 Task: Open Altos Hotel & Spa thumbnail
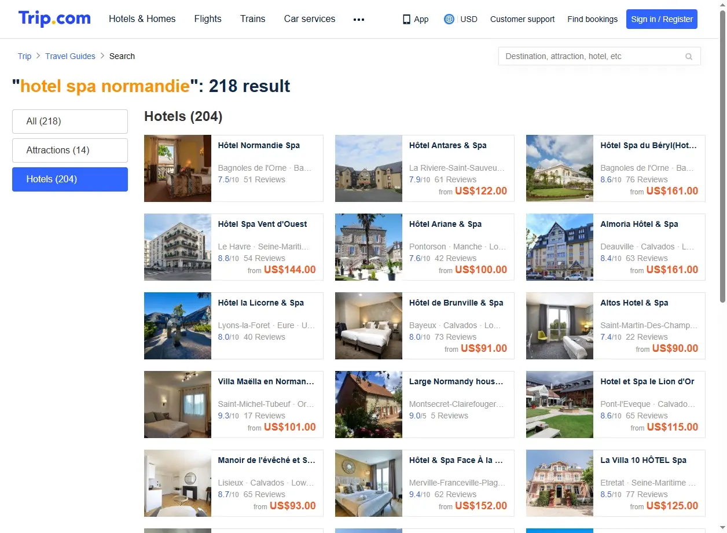coord(560,326)
